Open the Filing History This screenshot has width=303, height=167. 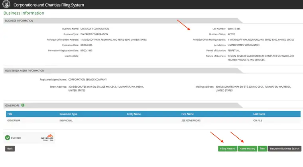click(x=227, y=149)
